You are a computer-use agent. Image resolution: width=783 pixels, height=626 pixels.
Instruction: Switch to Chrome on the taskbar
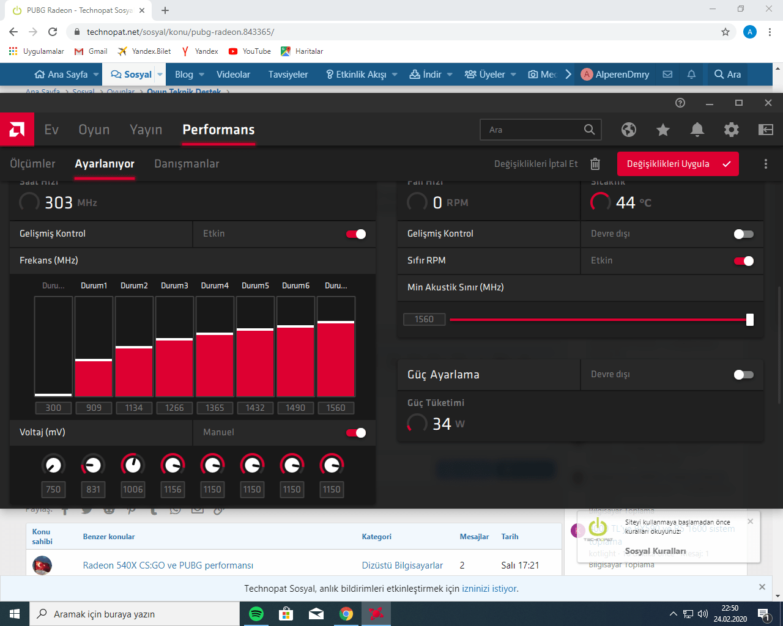(346, 614)
